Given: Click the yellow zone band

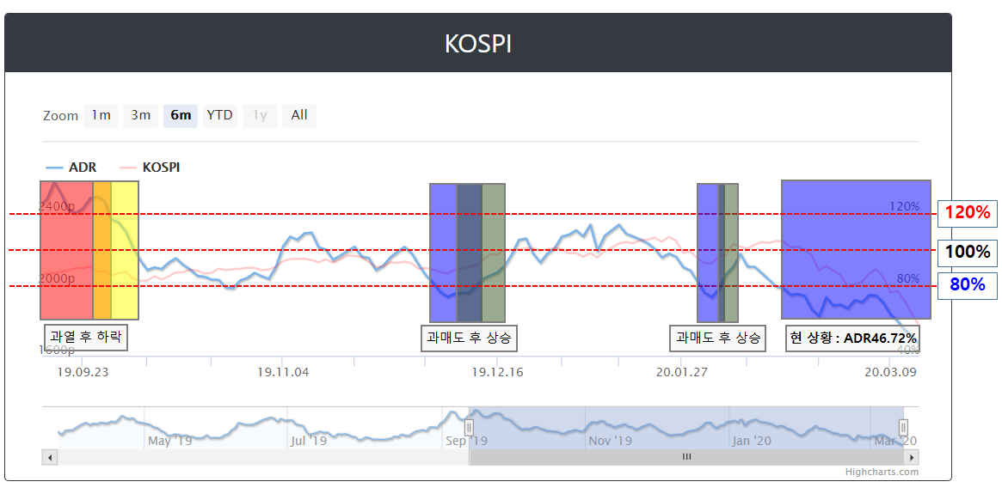Looking at the screenshot, I should (x=125, y=250).
